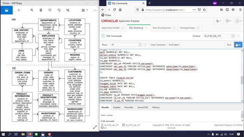Switch to the Results tab
The image size is (244, 137).
pos(105,107)
